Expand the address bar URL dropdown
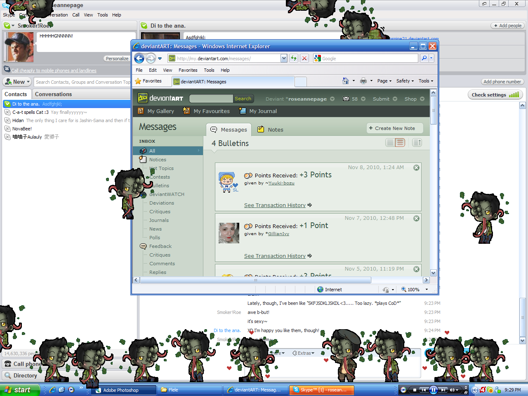The width and height of the screenshot is (528, 396). pyautogui.click(x=284, y=59)
